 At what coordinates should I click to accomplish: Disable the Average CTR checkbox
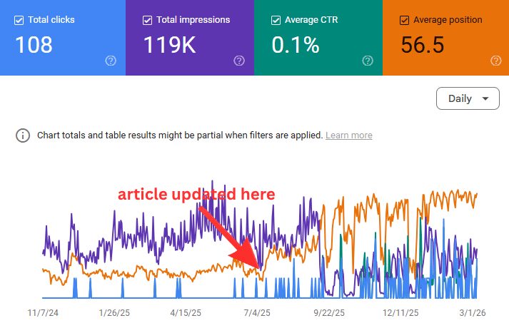276,20
